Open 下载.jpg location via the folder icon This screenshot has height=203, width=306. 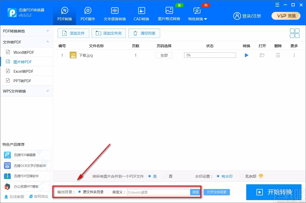262,55
